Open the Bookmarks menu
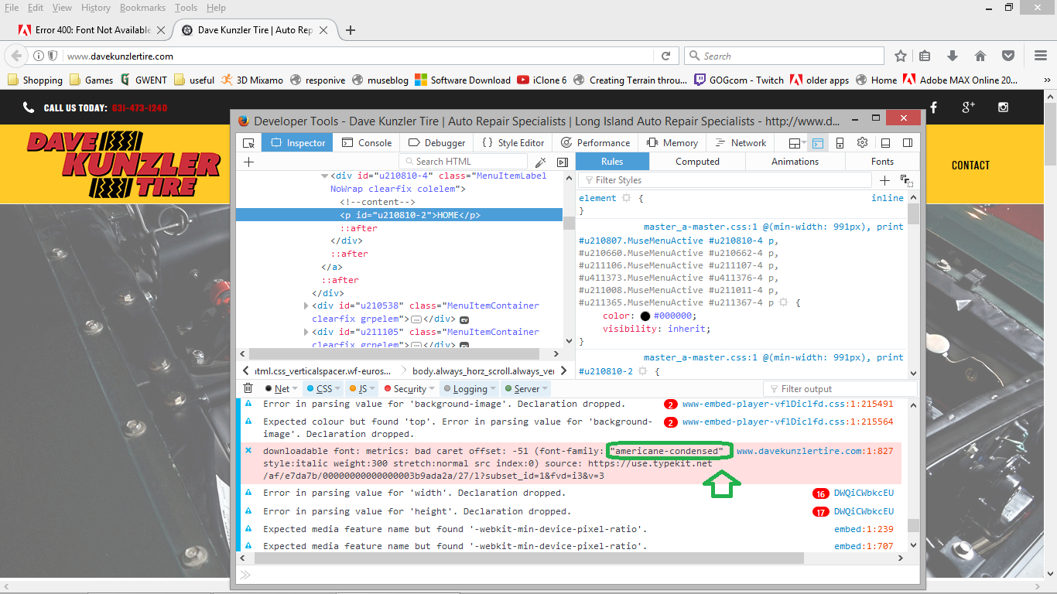1057x594 pixels. coord(142,8)
